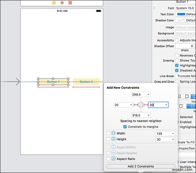Open Width value 139 dropdown arrow

[173, 134]
